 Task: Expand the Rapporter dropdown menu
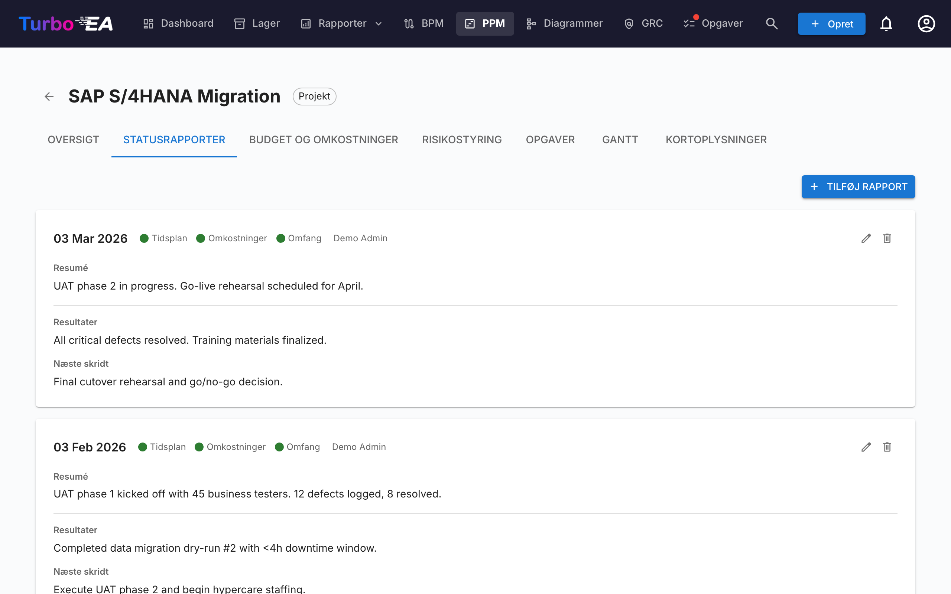(341, 23)
